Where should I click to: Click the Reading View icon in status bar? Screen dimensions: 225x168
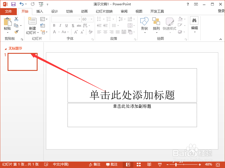click(149, 164)
